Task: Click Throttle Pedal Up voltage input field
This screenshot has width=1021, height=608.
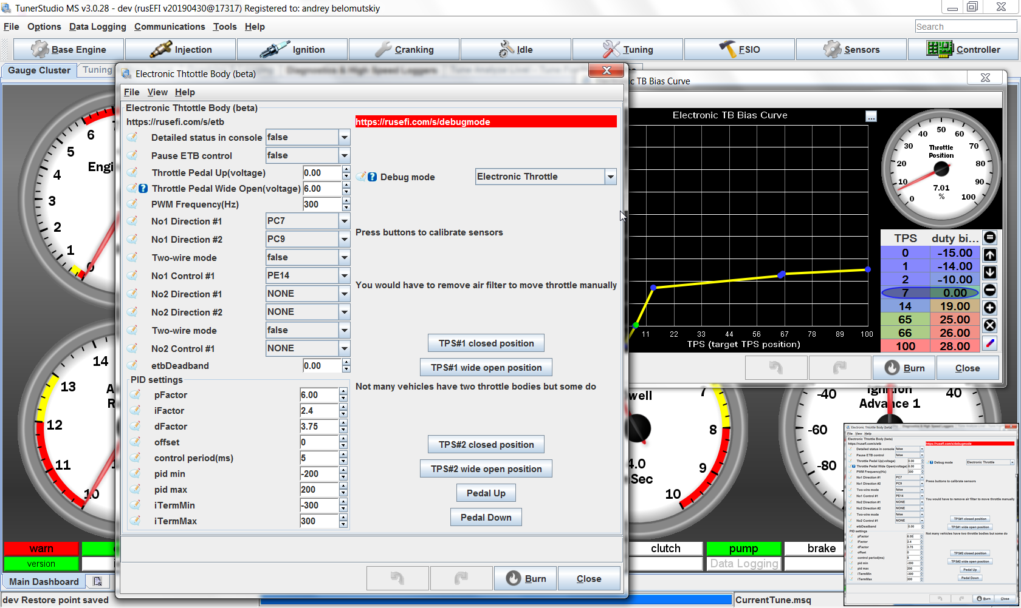Action: click(x=322, y=172)
